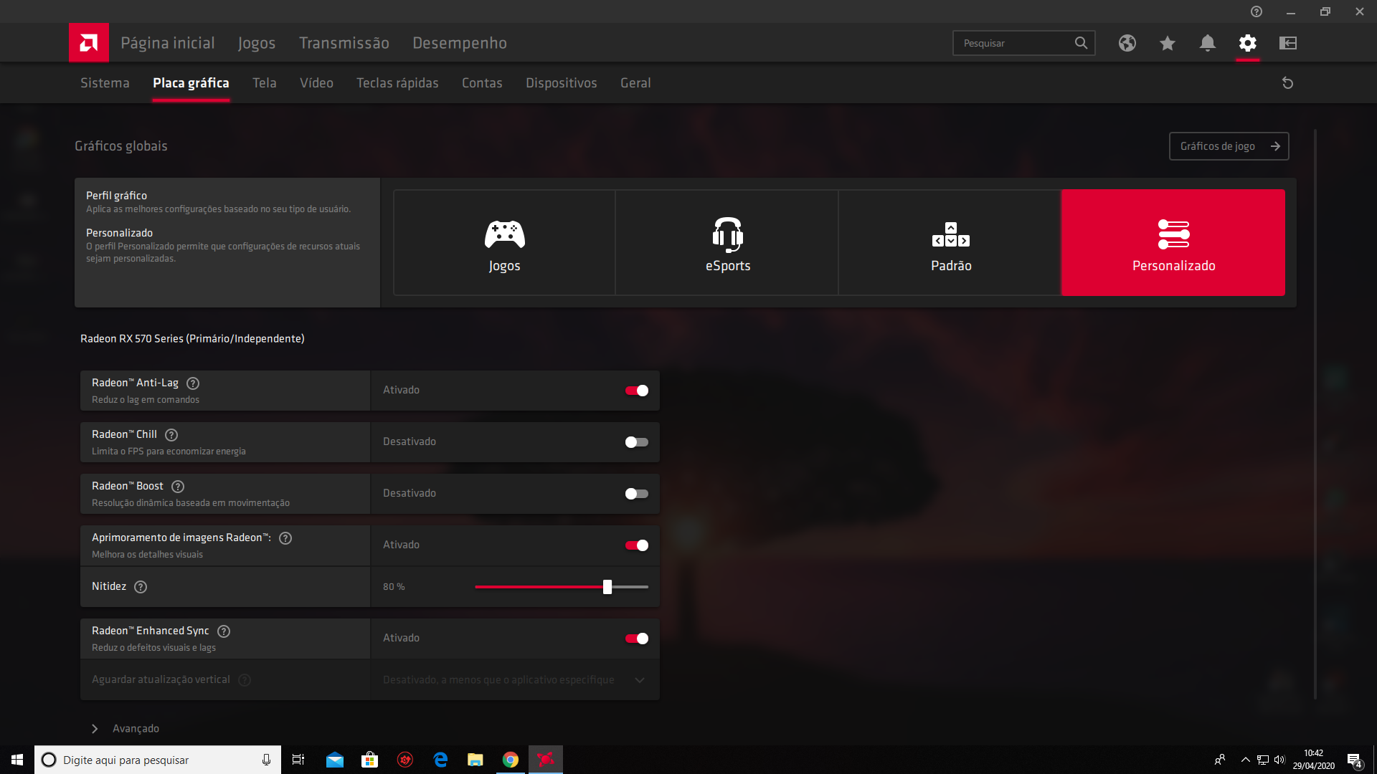Click the Radeon RX 570 Series label
The height and width of the screenshot is (774, 1377).
tap(192, 338)
